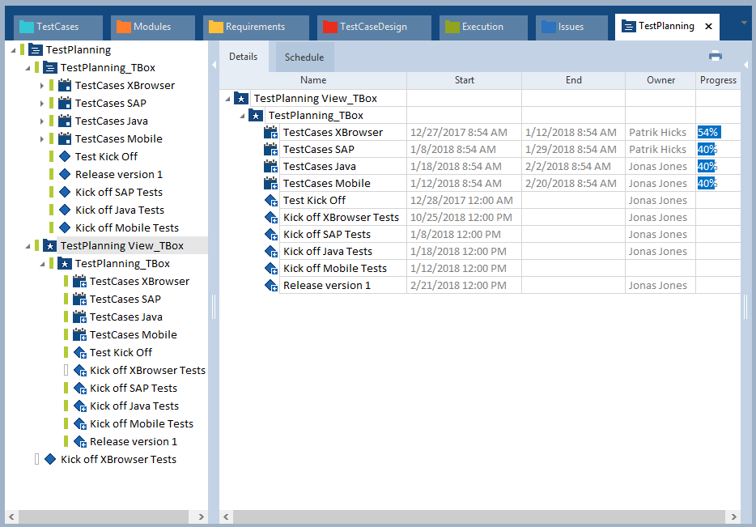
Task: Click the printer icon in the details toolbar
Action: click(x=716, y=56)
